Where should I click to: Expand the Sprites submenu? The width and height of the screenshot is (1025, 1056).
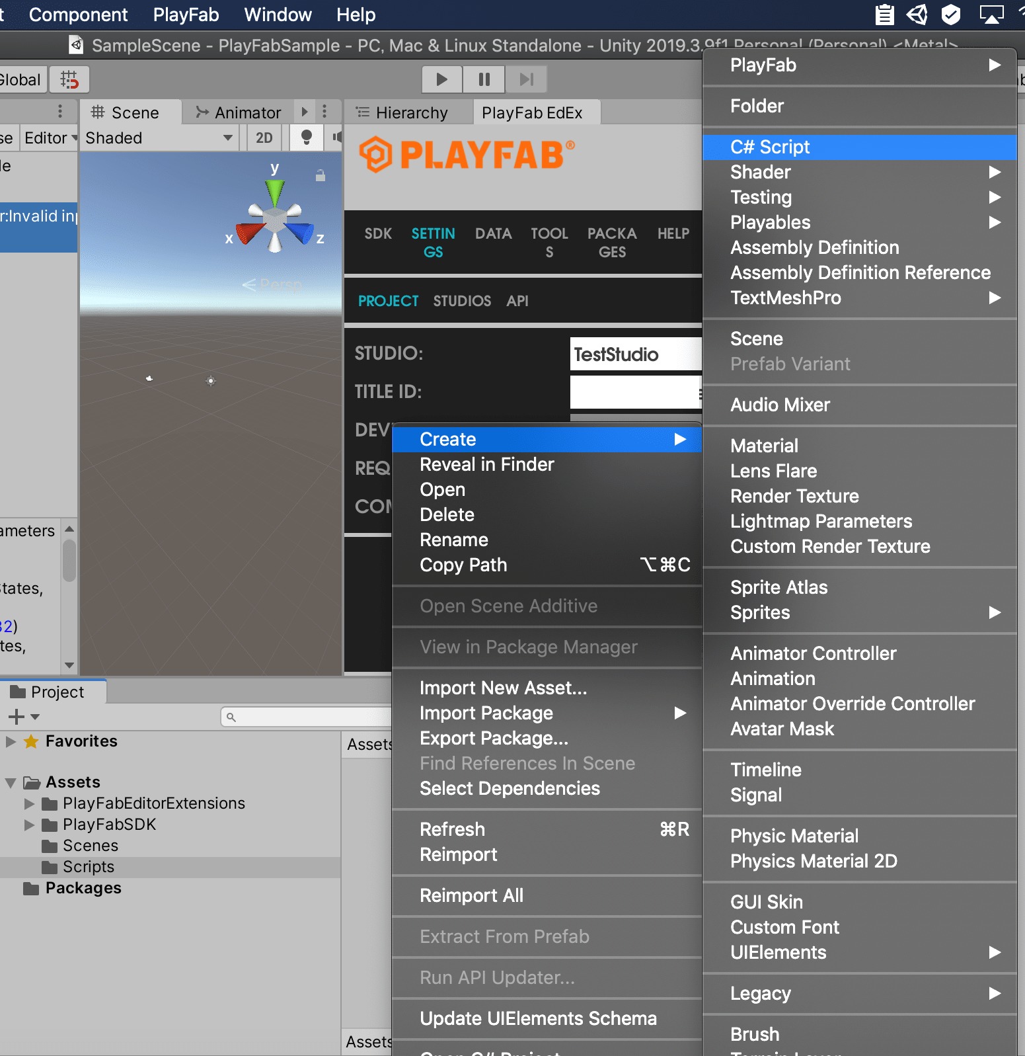coord(859,612)
